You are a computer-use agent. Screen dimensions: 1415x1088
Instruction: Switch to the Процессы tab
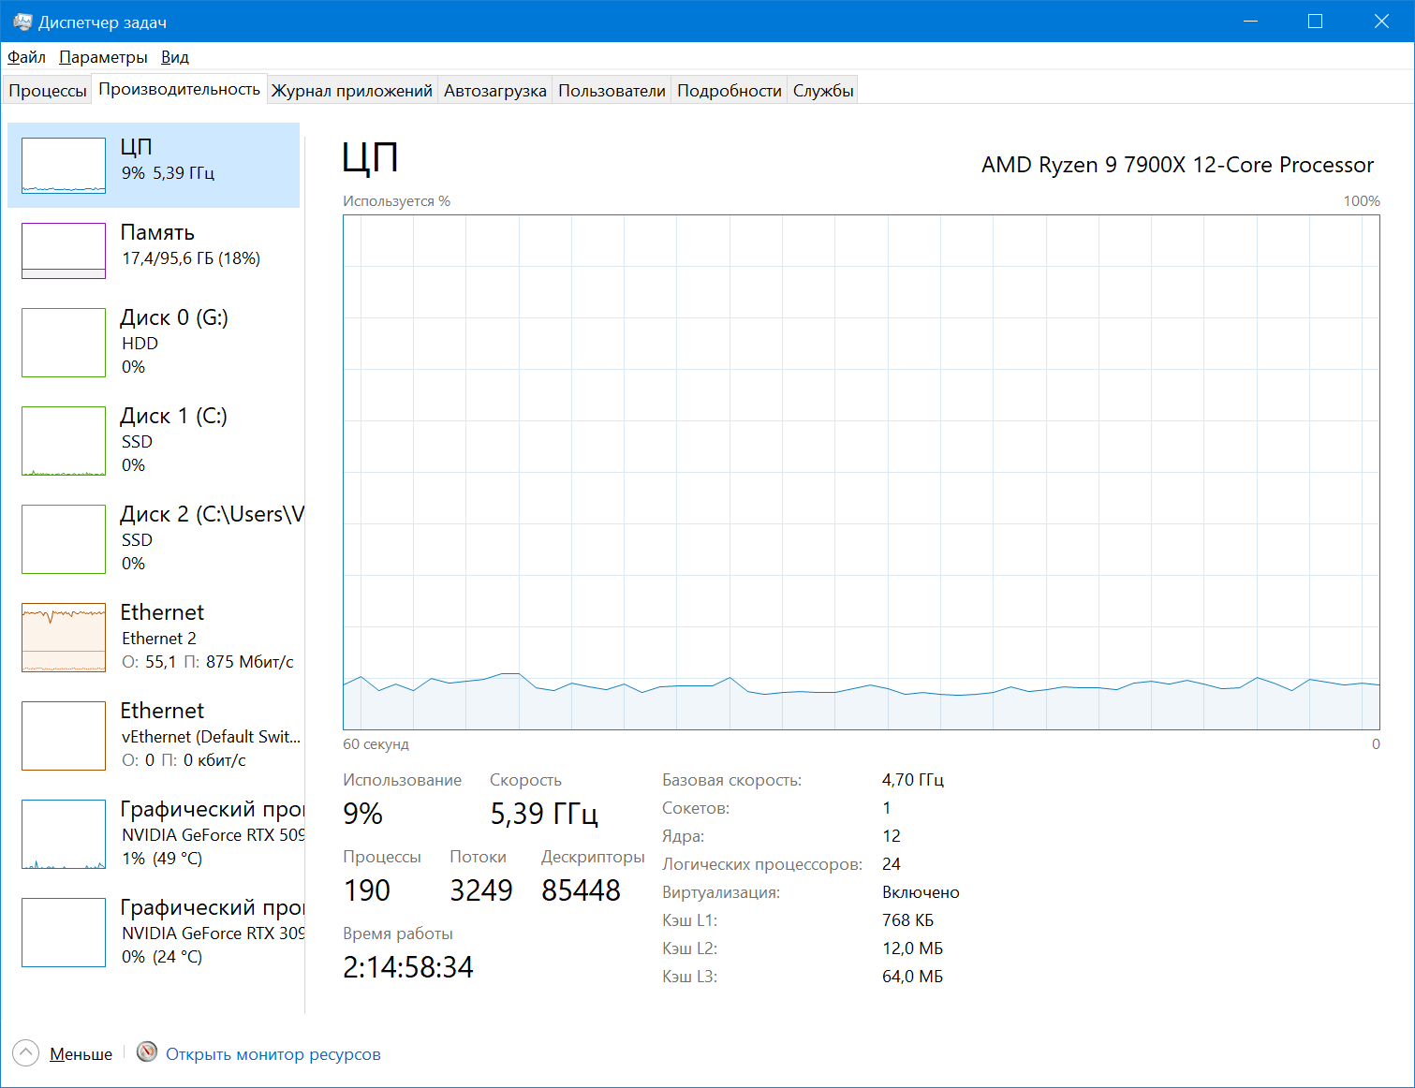(x=48, y=91)
